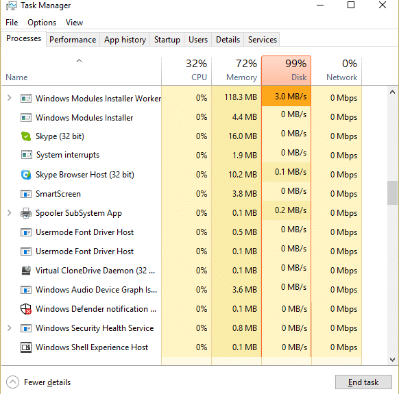
Task: Click the Windows Audio Device Graph icon
Action: (26, 290)
